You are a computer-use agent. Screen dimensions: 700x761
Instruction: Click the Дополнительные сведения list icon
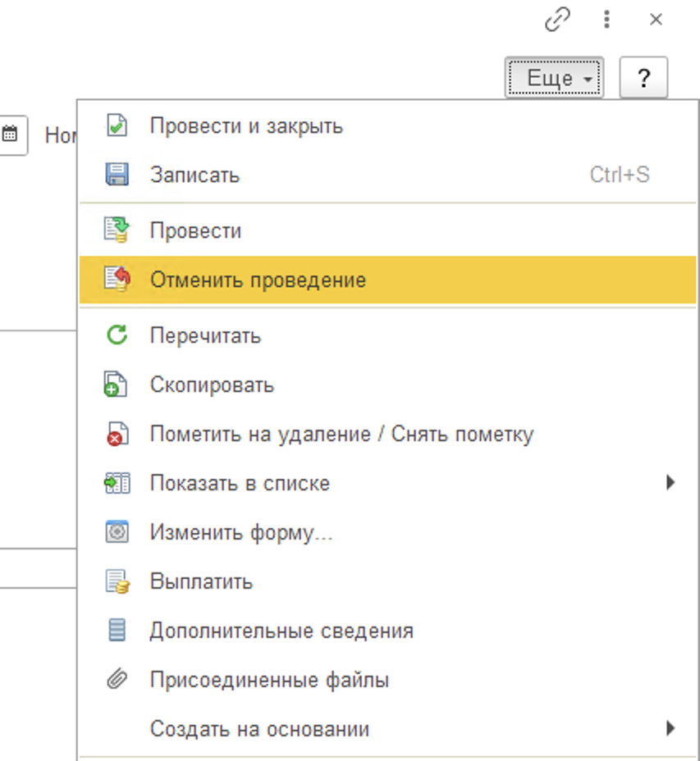pyautogui.click(x=117, y=630)
